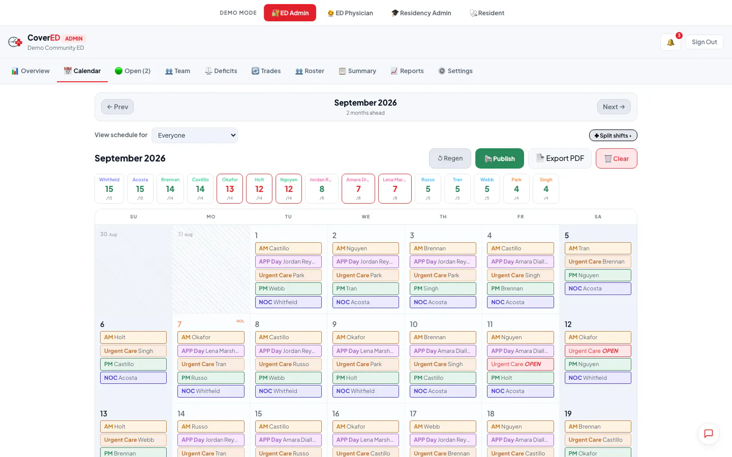Publish the September schedule
732x457 pixels.
click(x=500, y=158)
